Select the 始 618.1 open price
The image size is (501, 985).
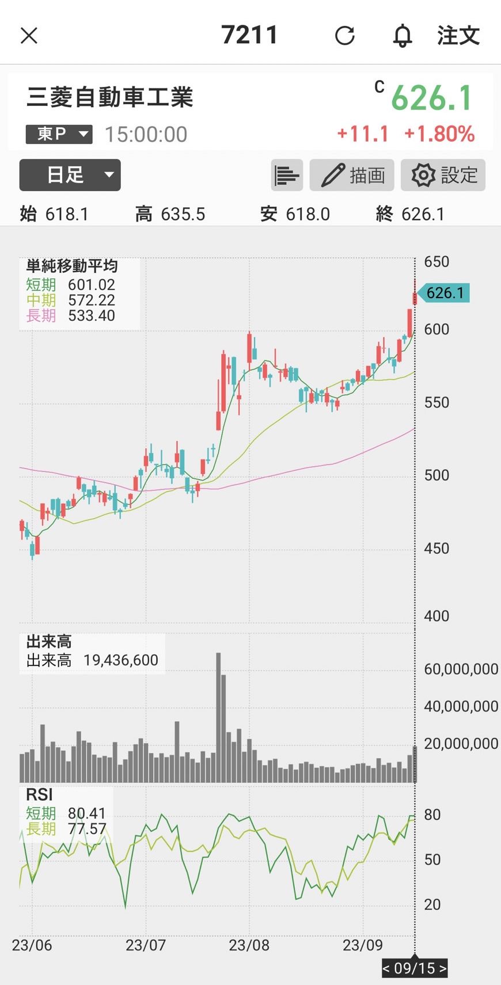[54, 214]
